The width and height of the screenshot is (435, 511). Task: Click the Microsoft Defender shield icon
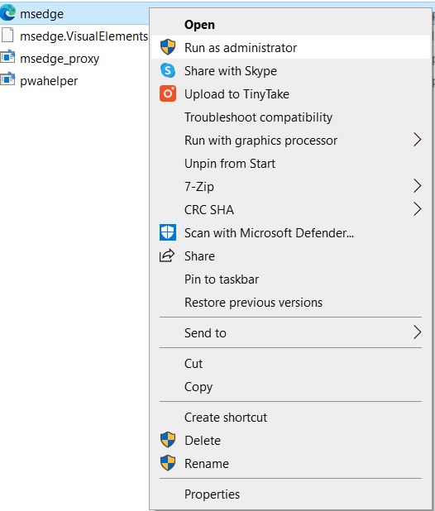[168, 232]
